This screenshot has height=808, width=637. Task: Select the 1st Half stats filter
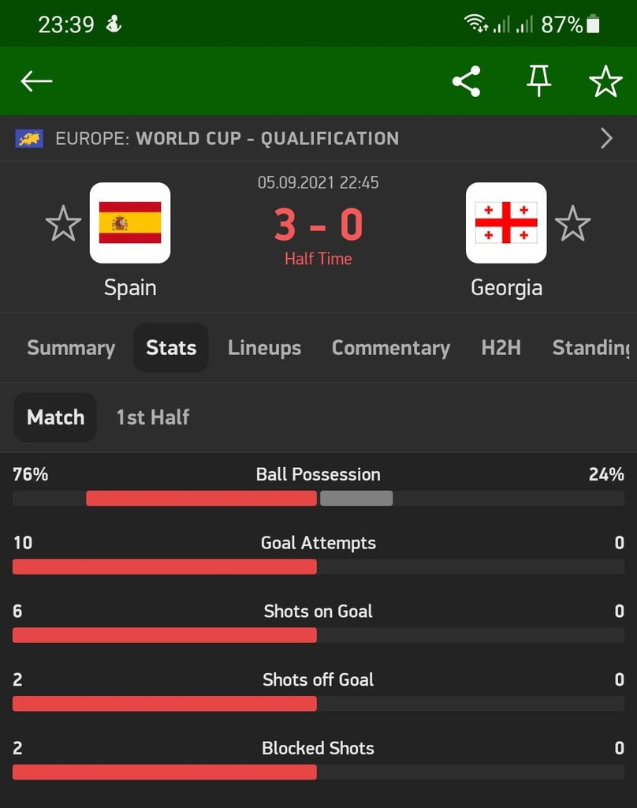153,417
